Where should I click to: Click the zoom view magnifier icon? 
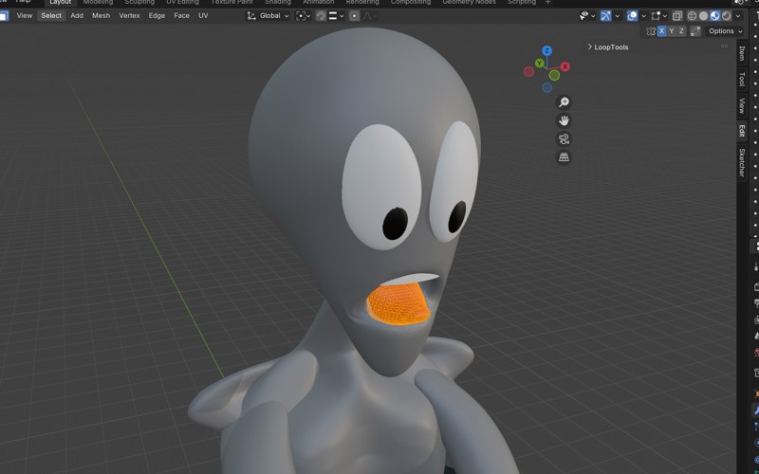click(x=564, y=102)
